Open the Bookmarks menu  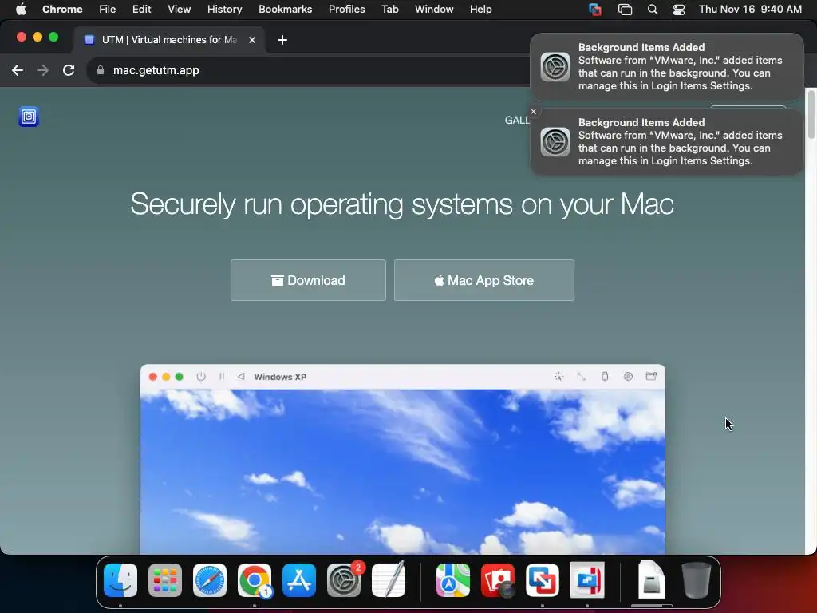tap(285, 9)
